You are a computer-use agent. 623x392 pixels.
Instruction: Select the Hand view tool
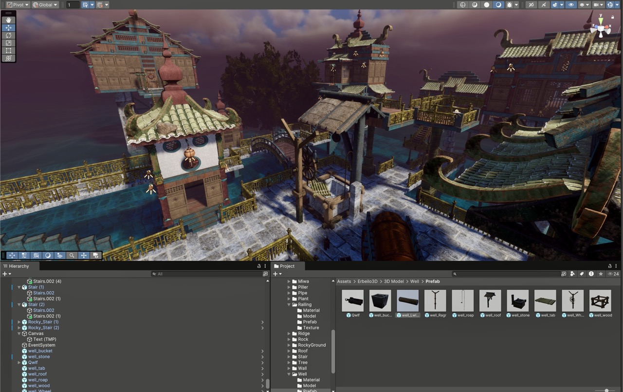8,20
